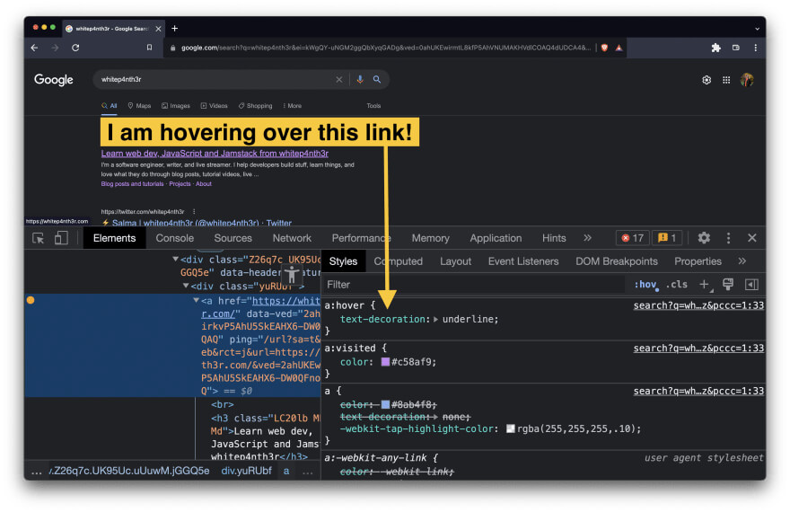Toggle the :hov element state panel
Image resolution: width=790 pixels, height=512 pixels.
645,284
